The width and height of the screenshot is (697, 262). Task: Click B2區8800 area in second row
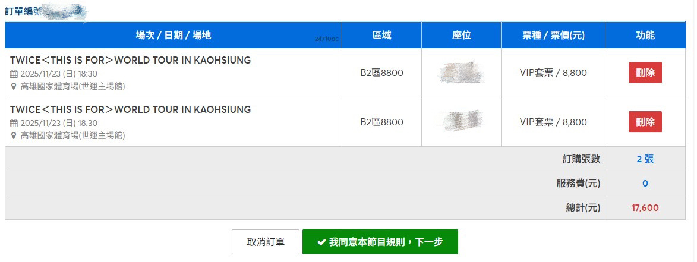click(382, 122)
